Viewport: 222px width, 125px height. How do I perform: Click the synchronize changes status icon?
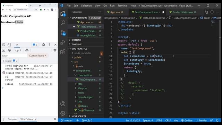77,120
